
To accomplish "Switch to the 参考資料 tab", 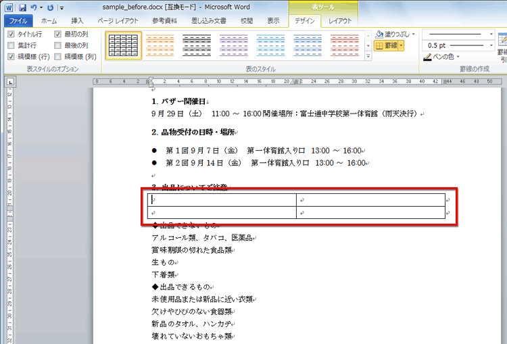I will click(x=164, y=21).
